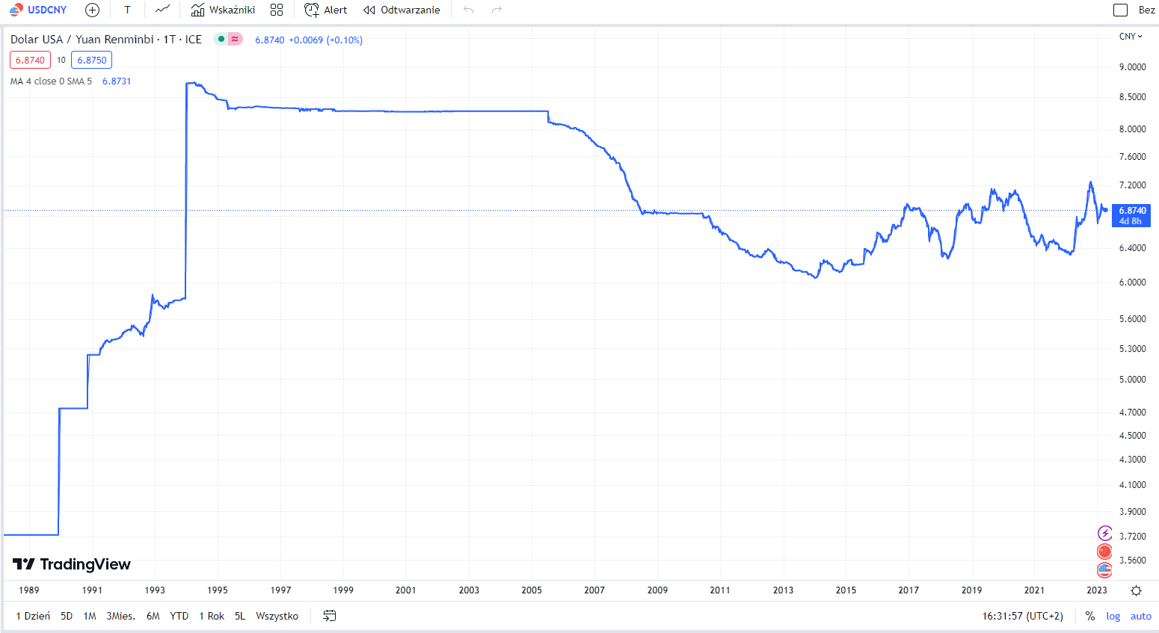This screenshot has height=633, width=1159.
Task: Select the 5L time range
Action: [239, 616]
